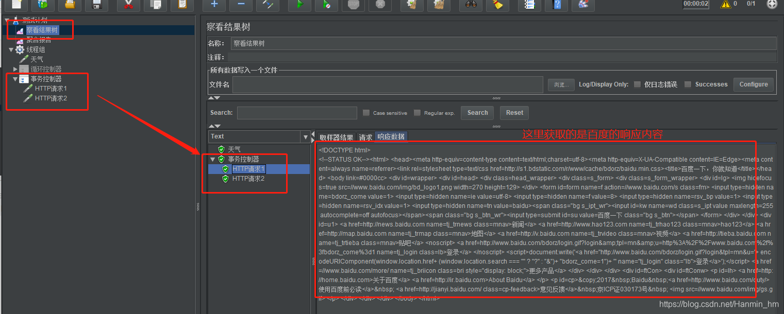Click the collapse arrows below the Search row
This screenshot has width=784, height=314.
click(214, 126)
